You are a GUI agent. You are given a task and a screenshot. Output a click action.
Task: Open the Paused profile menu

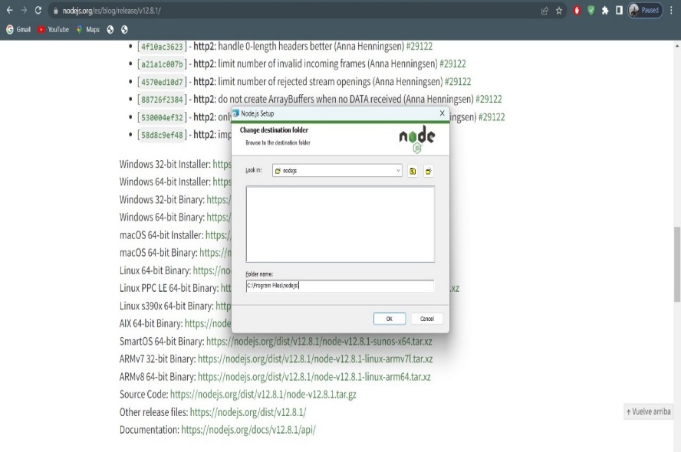[645, 11]
